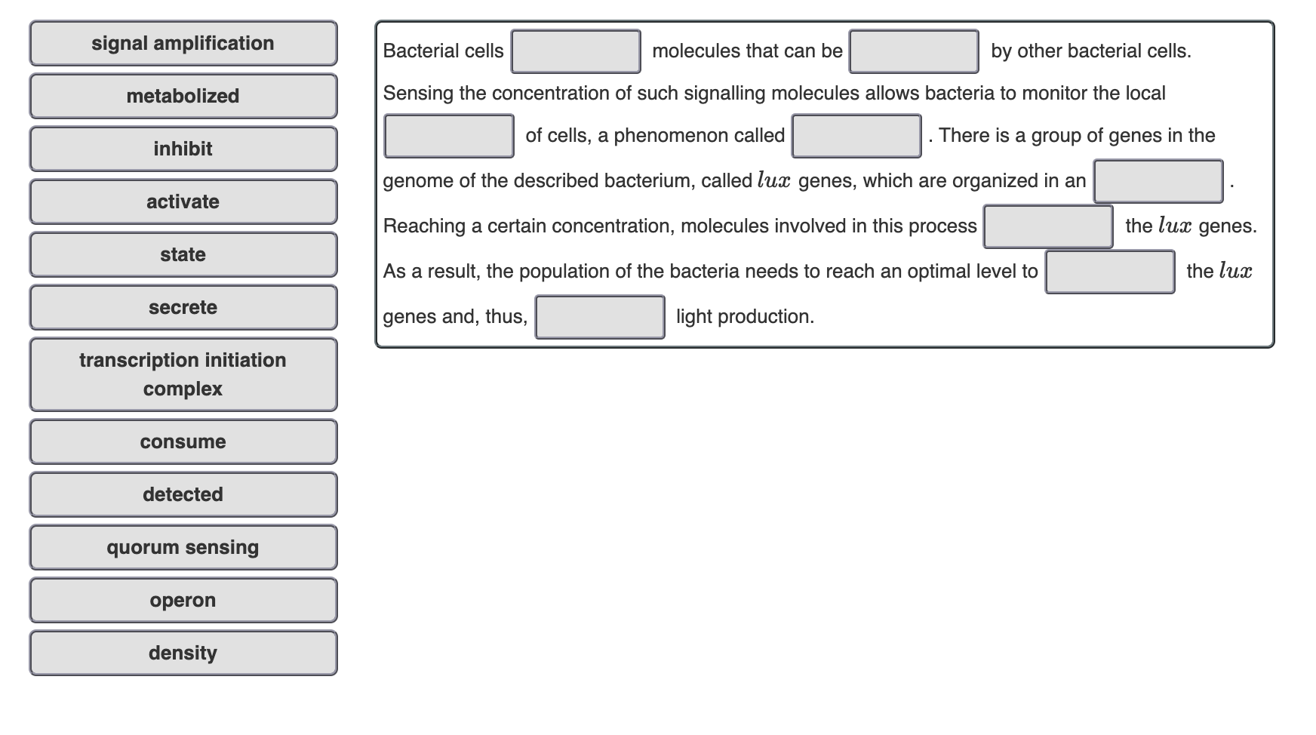Select the 'detected' word tile
This screenshot has width=1316, height=735.
pos(183,494)
